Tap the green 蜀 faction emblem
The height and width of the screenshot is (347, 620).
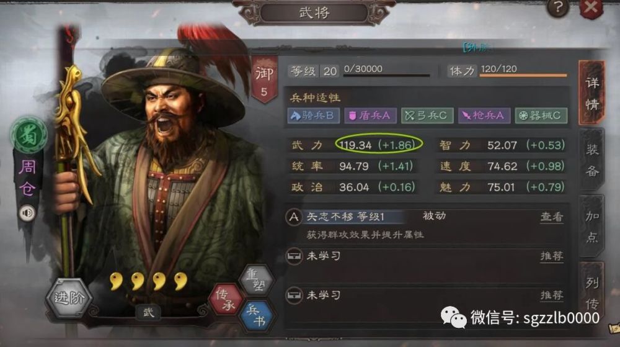click(x=29, y=135)
